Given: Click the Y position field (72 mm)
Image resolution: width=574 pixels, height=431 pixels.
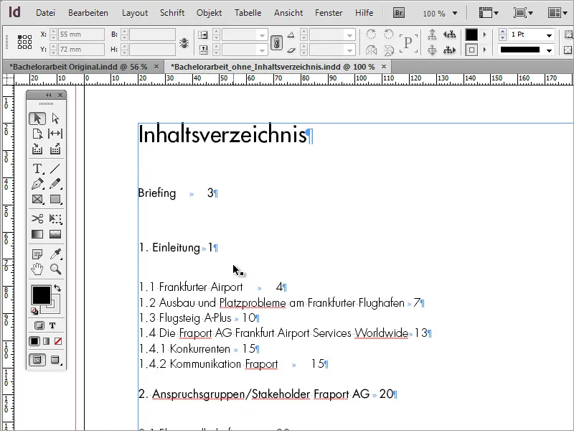Looking at the screenshot, I should [x=81, y=49].
